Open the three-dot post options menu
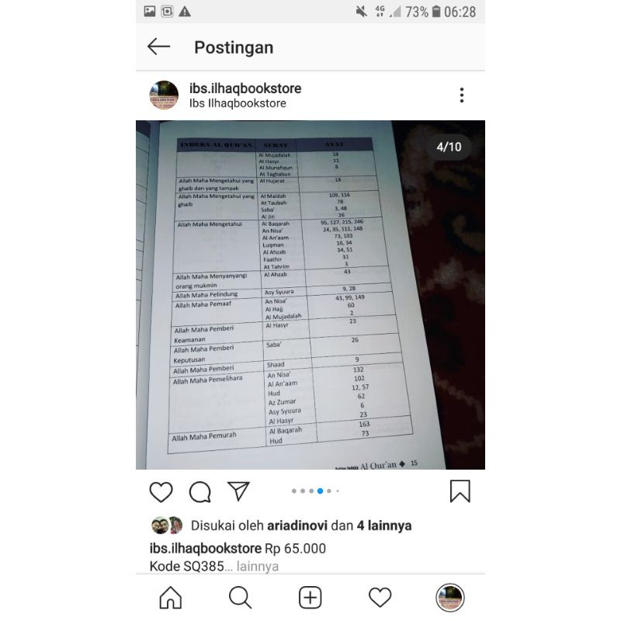 coord(461,95)
